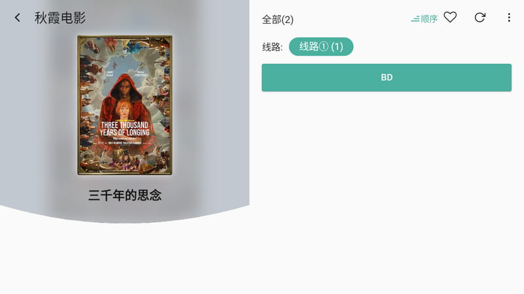This screenshot has height=294, width=524.
Task: Click the sort lines icon beside 顺序
Action: [415, 19]
